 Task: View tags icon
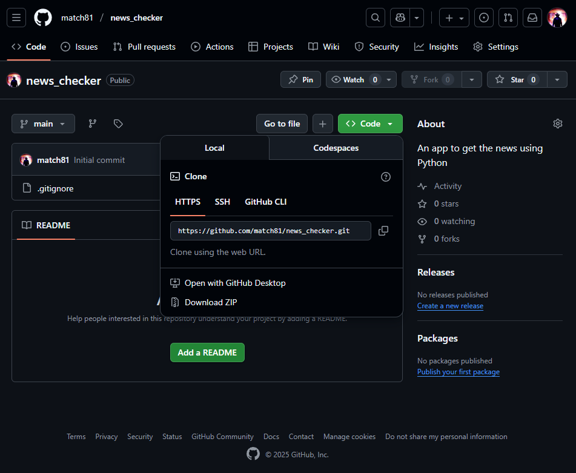coord(118,124)
